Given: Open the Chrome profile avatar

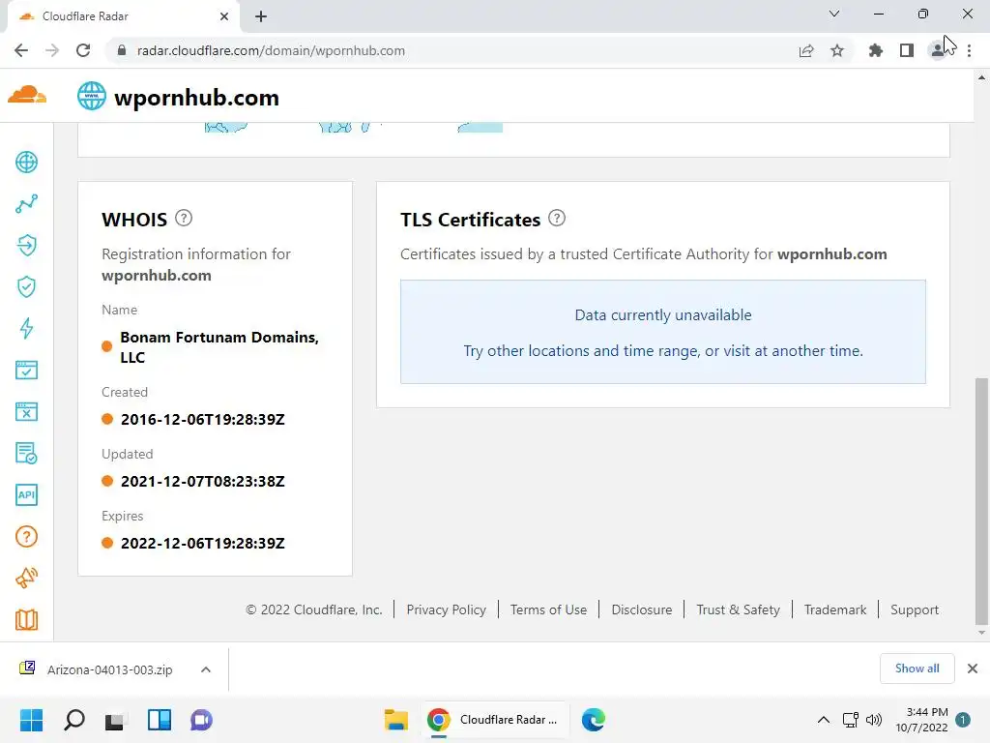Looking at the screenshot, I should click(938, 50).
